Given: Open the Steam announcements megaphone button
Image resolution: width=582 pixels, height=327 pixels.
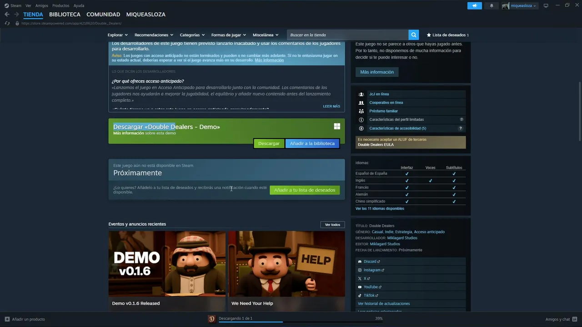Looking at the screenshot, I should (x=474, y=5).
